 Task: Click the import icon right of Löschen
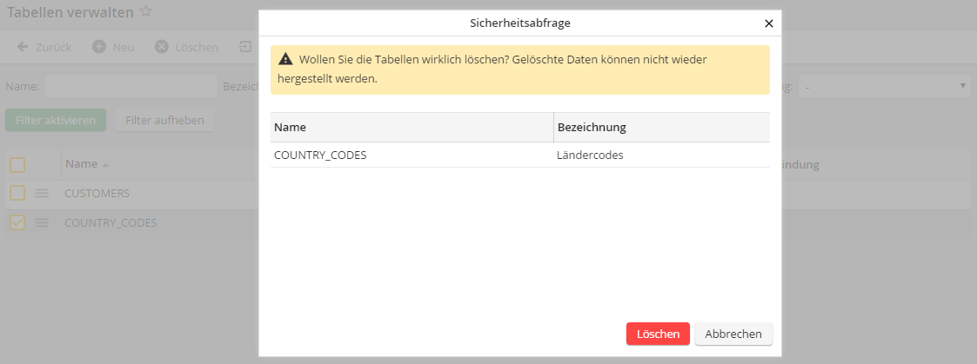246,47
